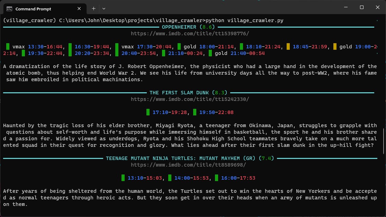
Task: Click THE FIRST SLAM DUNK (8.3) title
Action: pos(188,93)
